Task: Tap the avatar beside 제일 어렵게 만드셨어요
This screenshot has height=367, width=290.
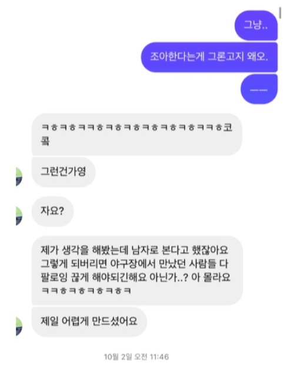Action: 19,326
